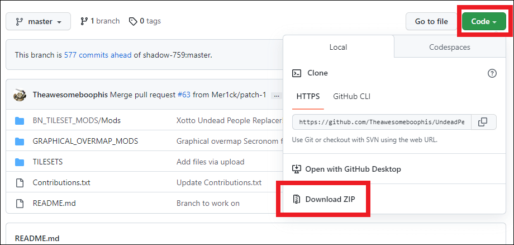This screenshot has width=514, height=245.
Task: Click the README.md file icon
Action: (20, 203)
